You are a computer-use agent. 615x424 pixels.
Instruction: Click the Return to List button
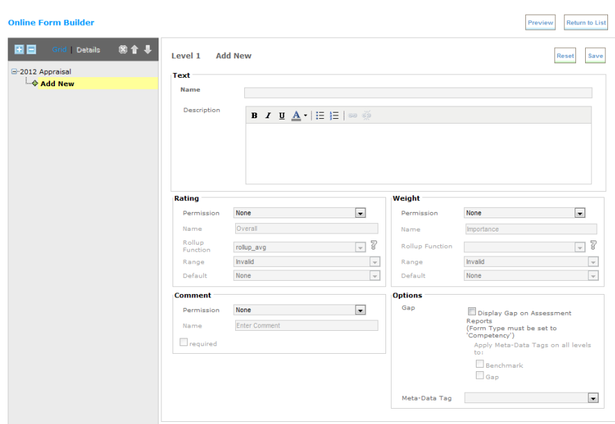pyautogui.click(x=586, y=22)
